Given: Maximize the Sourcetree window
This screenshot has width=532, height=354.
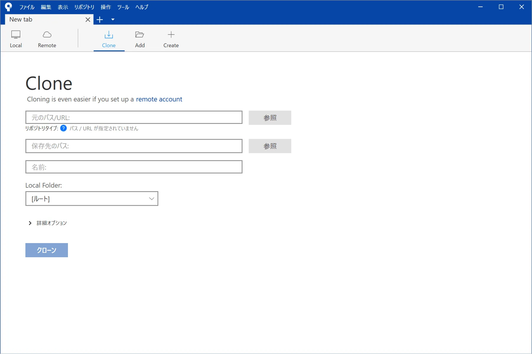Looking at the screenshot, I should pos(501,7).
